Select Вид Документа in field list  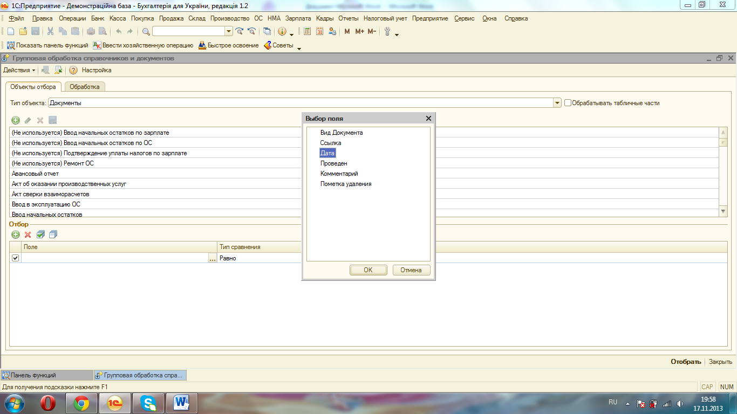point(342,133)
